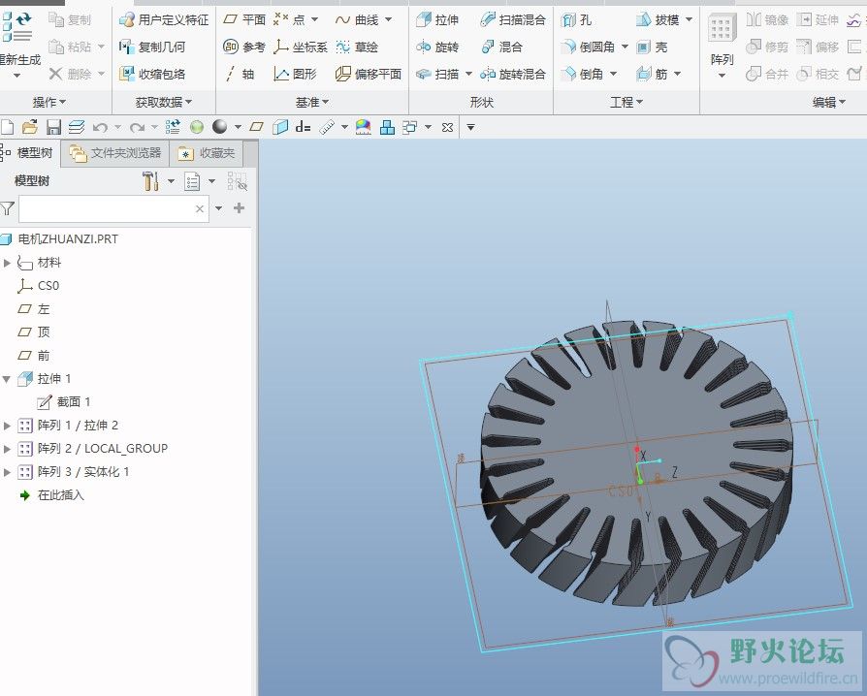This screenshot has height=696, width=867.
Task: Select the Round (倒圆角) tool
Action: pyautogui.click(x=588, y=47)
